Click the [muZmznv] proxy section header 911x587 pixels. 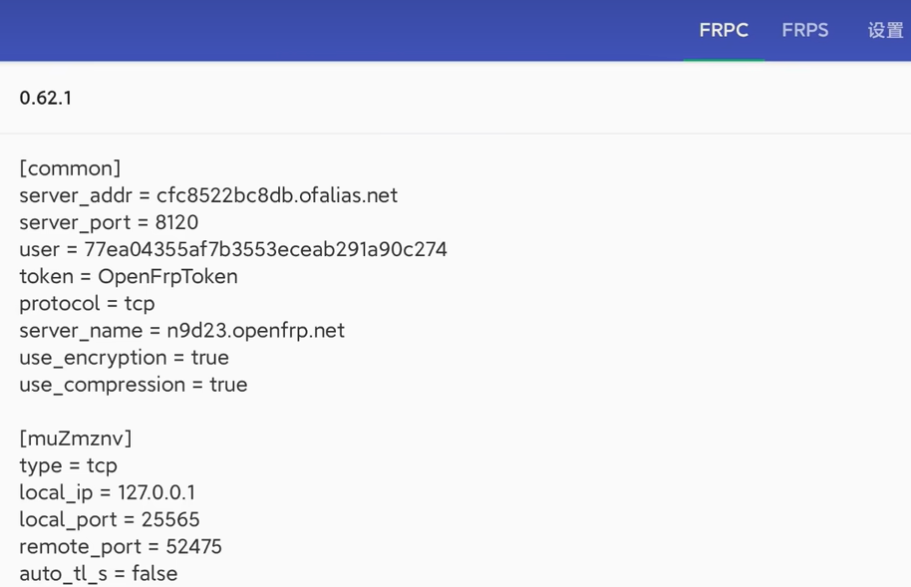coord(76,439)
